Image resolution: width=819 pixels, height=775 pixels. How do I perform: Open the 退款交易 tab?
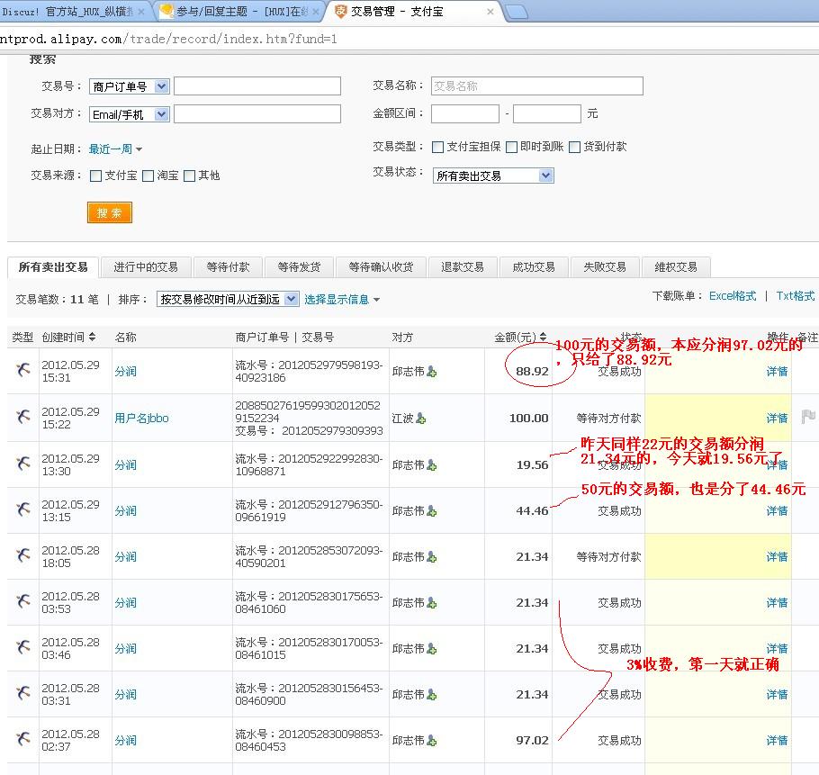point(463,267)
